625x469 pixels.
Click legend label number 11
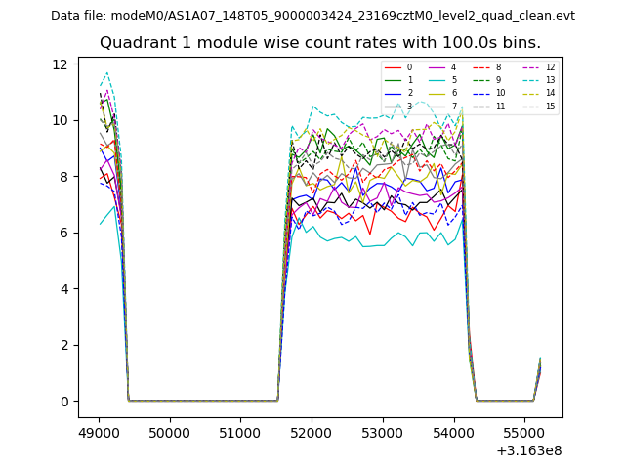coord(500,106)
